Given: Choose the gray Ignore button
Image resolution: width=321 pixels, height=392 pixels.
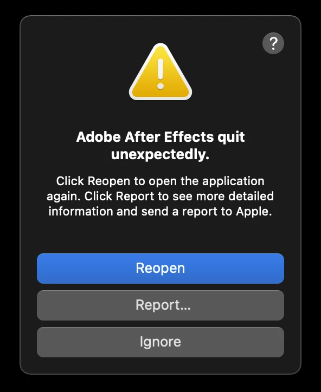Looking at the screenshot, I should pyautogui.click(x=160, y=342).
